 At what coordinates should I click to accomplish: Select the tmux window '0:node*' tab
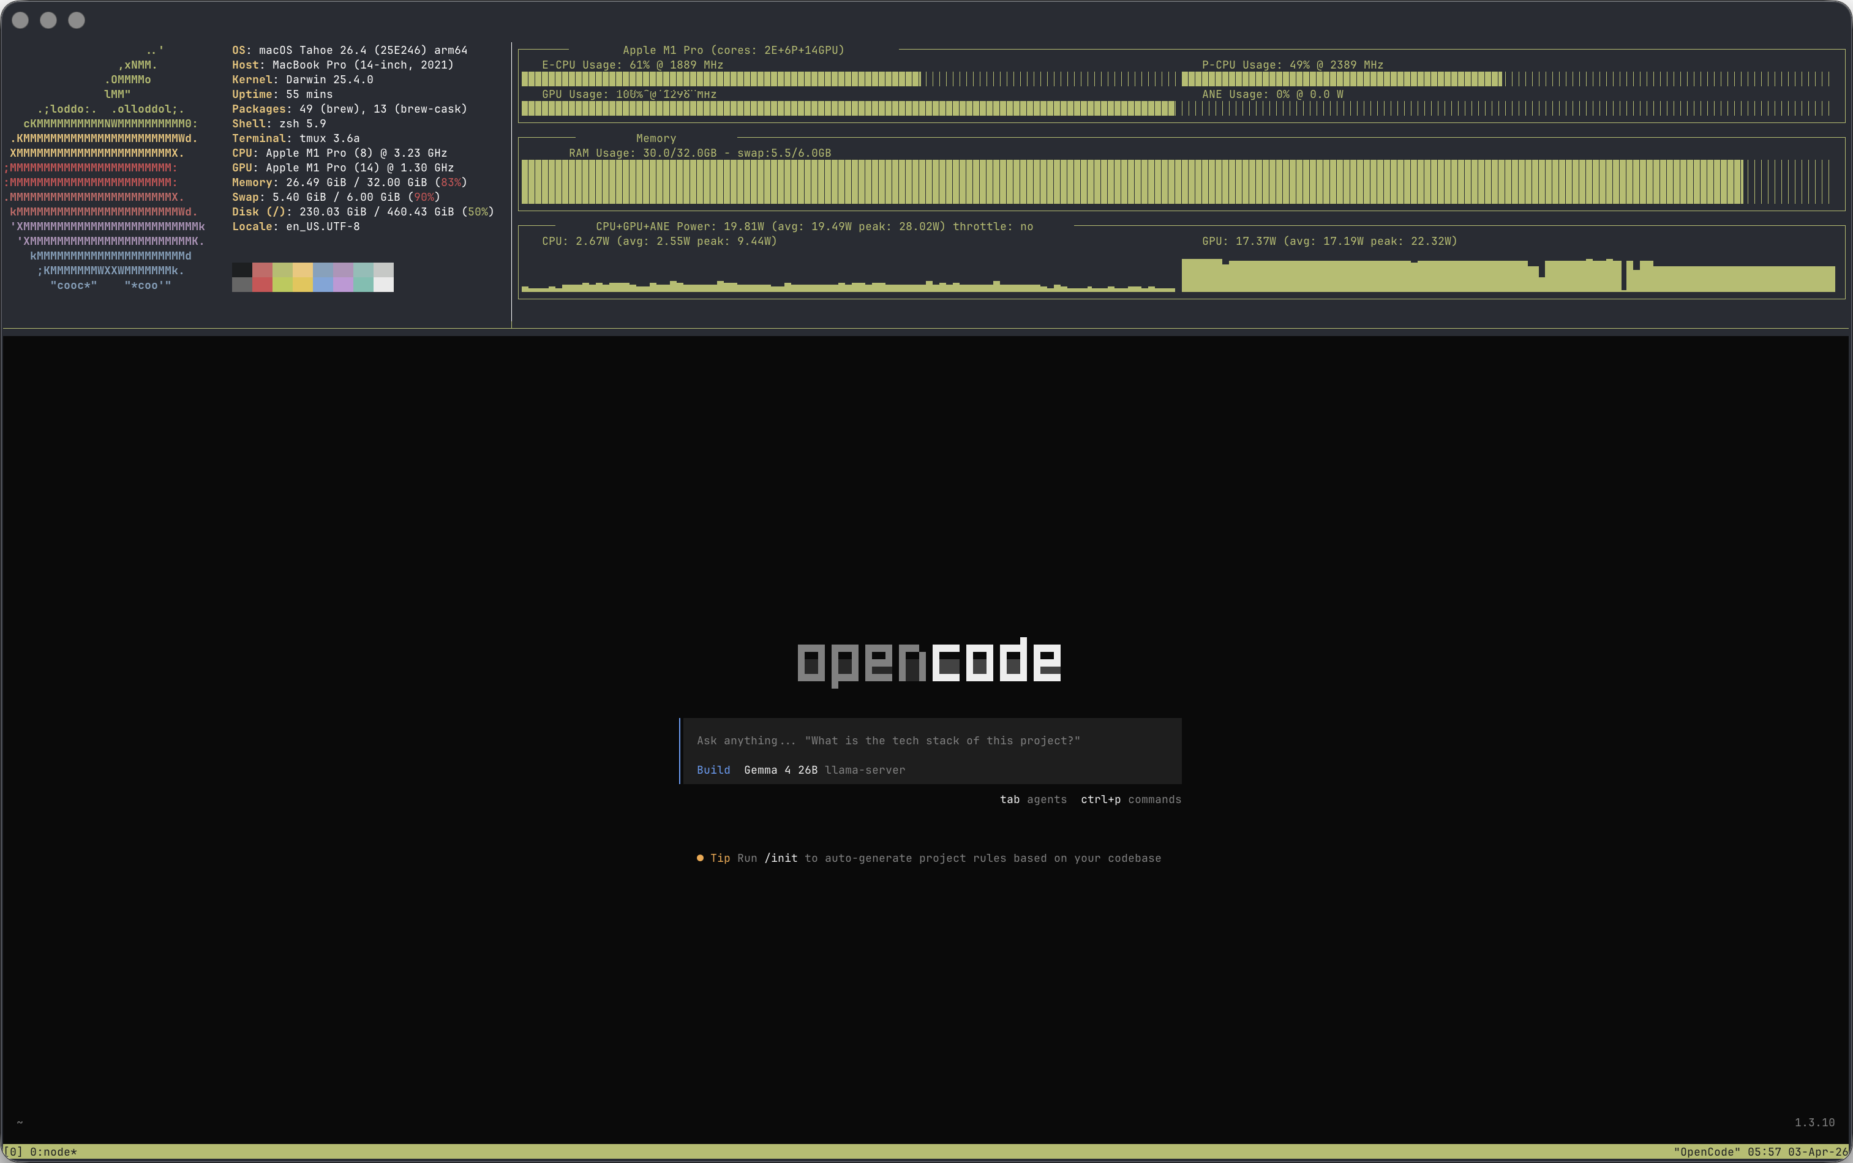point(53,1151)
